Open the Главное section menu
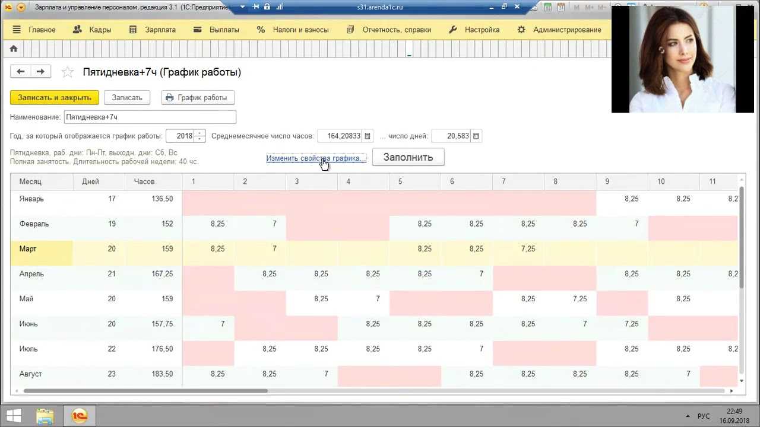 tap(34, 30)
